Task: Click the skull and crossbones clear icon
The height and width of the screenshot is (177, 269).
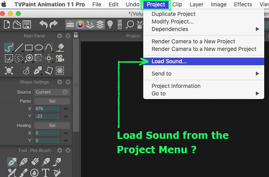Action: point(9,70)
